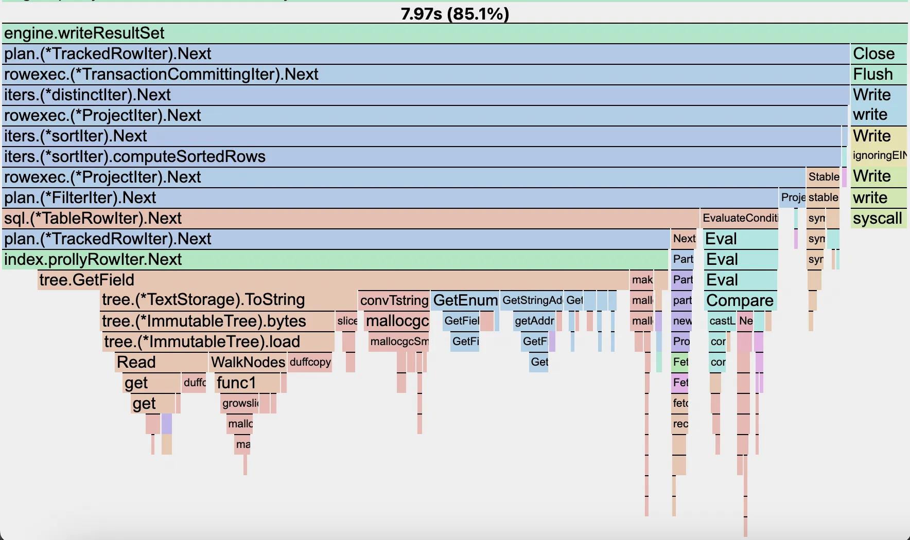Click the engine.writeResultSet root frame
The width and height of the screenshot is (910, 540).
tap(453, 33)
